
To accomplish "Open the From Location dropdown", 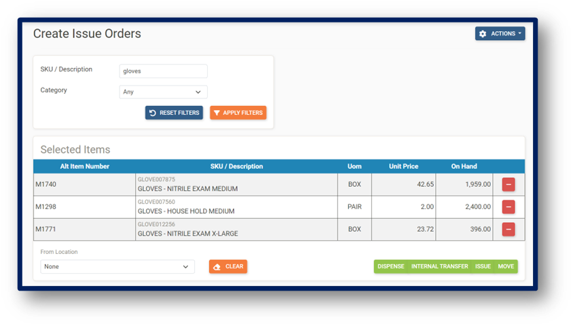I will tap(117, 267).
